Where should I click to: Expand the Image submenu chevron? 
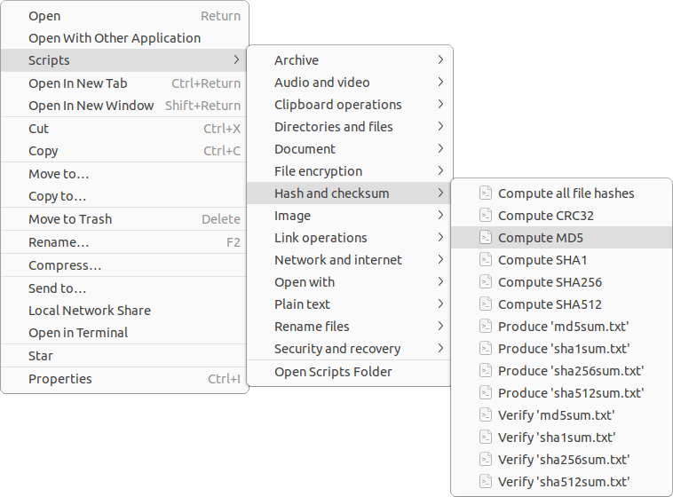[x=440, y=215]
